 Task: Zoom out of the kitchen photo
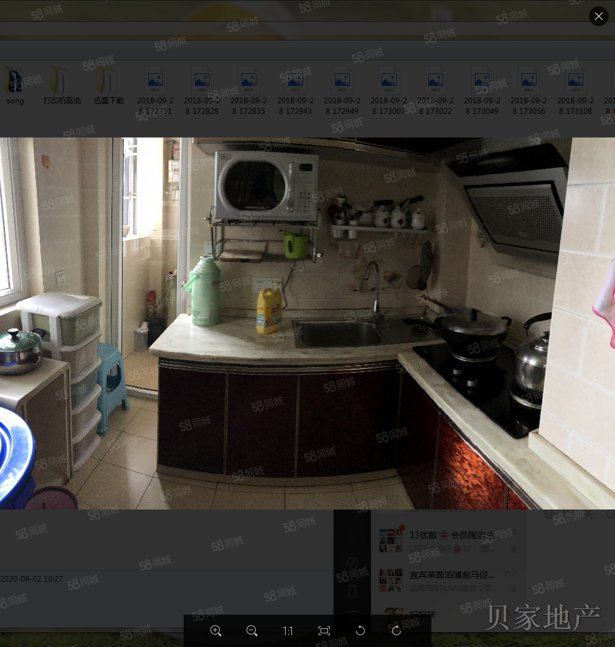click(x=252, y=631)
